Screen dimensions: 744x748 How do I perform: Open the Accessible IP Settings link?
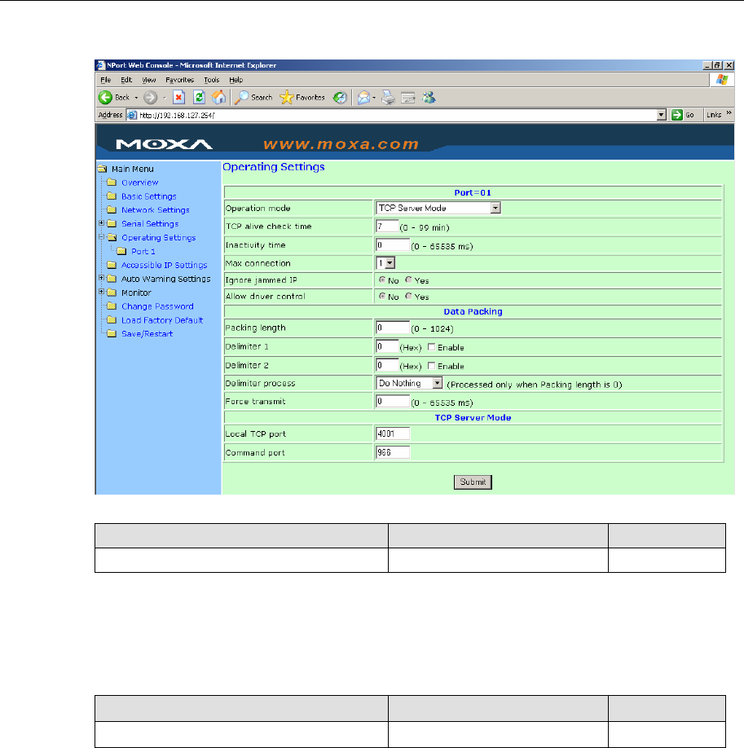tap(164, 265)
